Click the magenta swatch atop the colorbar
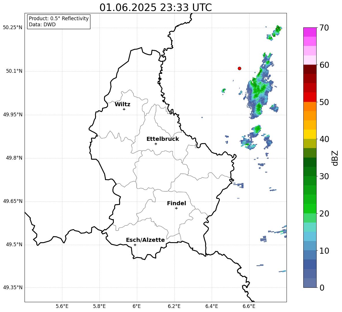342x312 pixels. [x=310, y=32]
